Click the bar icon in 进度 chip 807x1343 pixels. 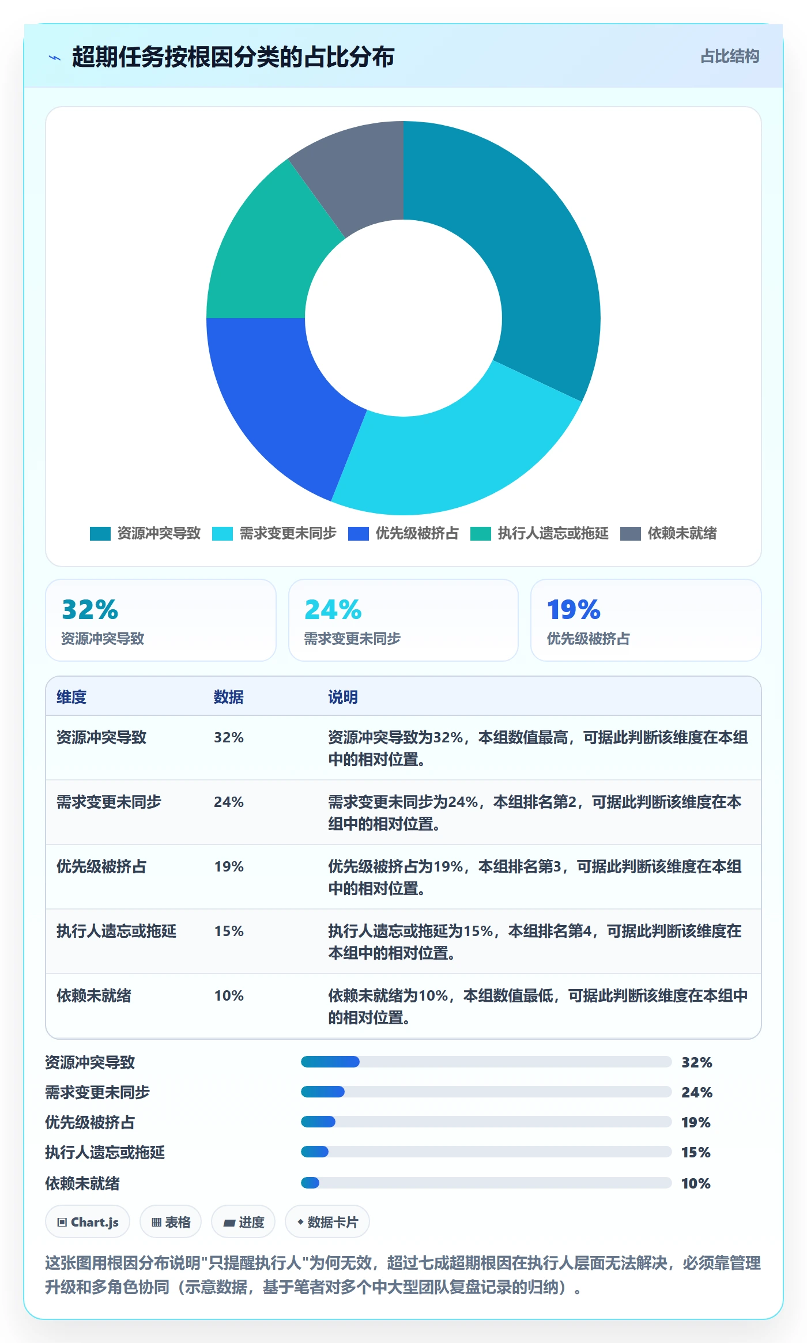[x=229, y=1223]
